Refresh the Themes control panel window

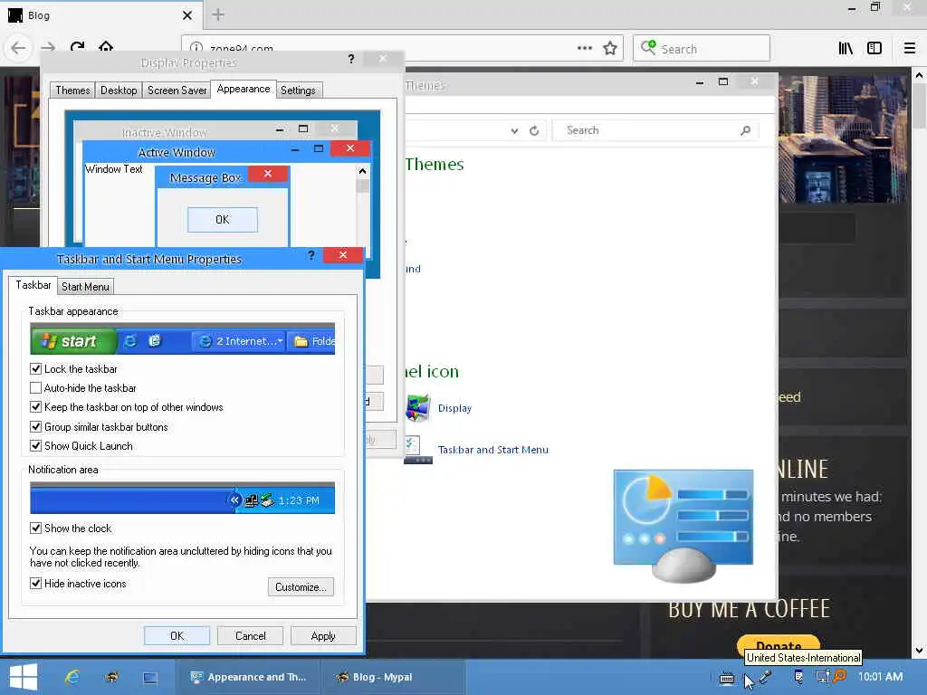534,130
